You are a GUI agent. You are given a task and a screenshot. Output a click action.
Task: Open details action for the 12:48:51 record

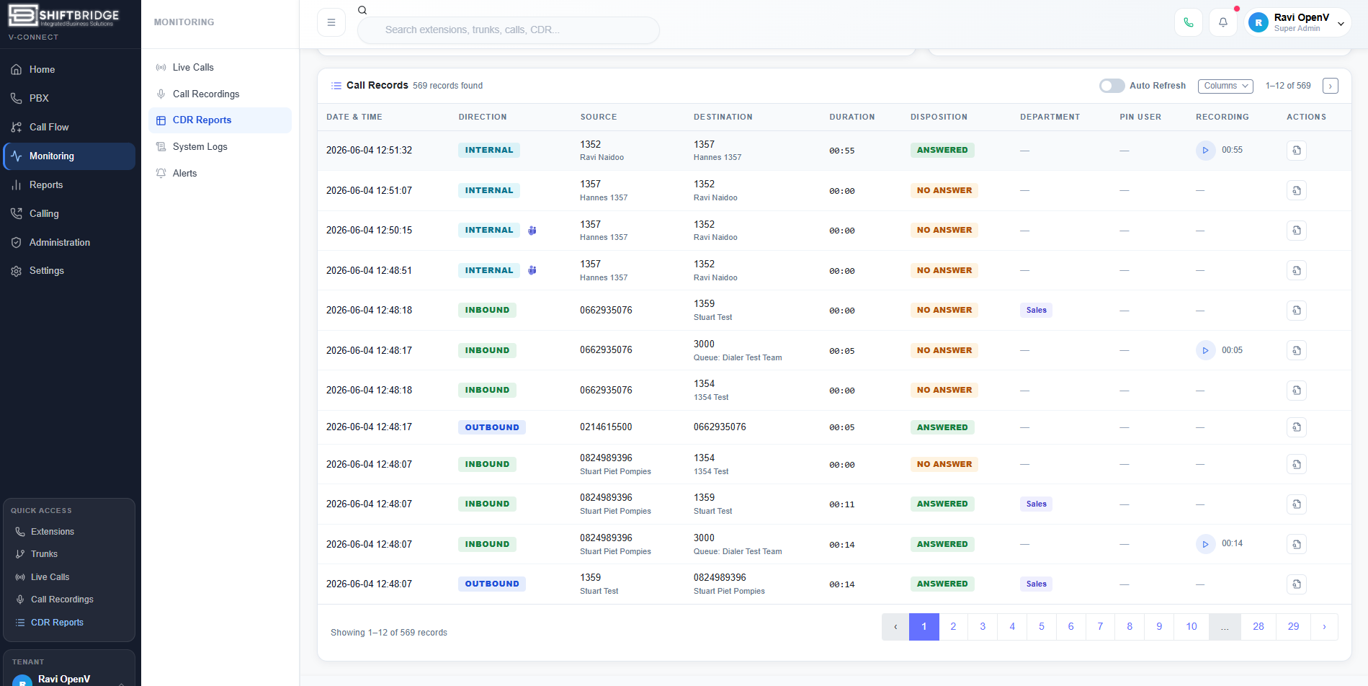pyautogui.click(x=1297, y=270)
